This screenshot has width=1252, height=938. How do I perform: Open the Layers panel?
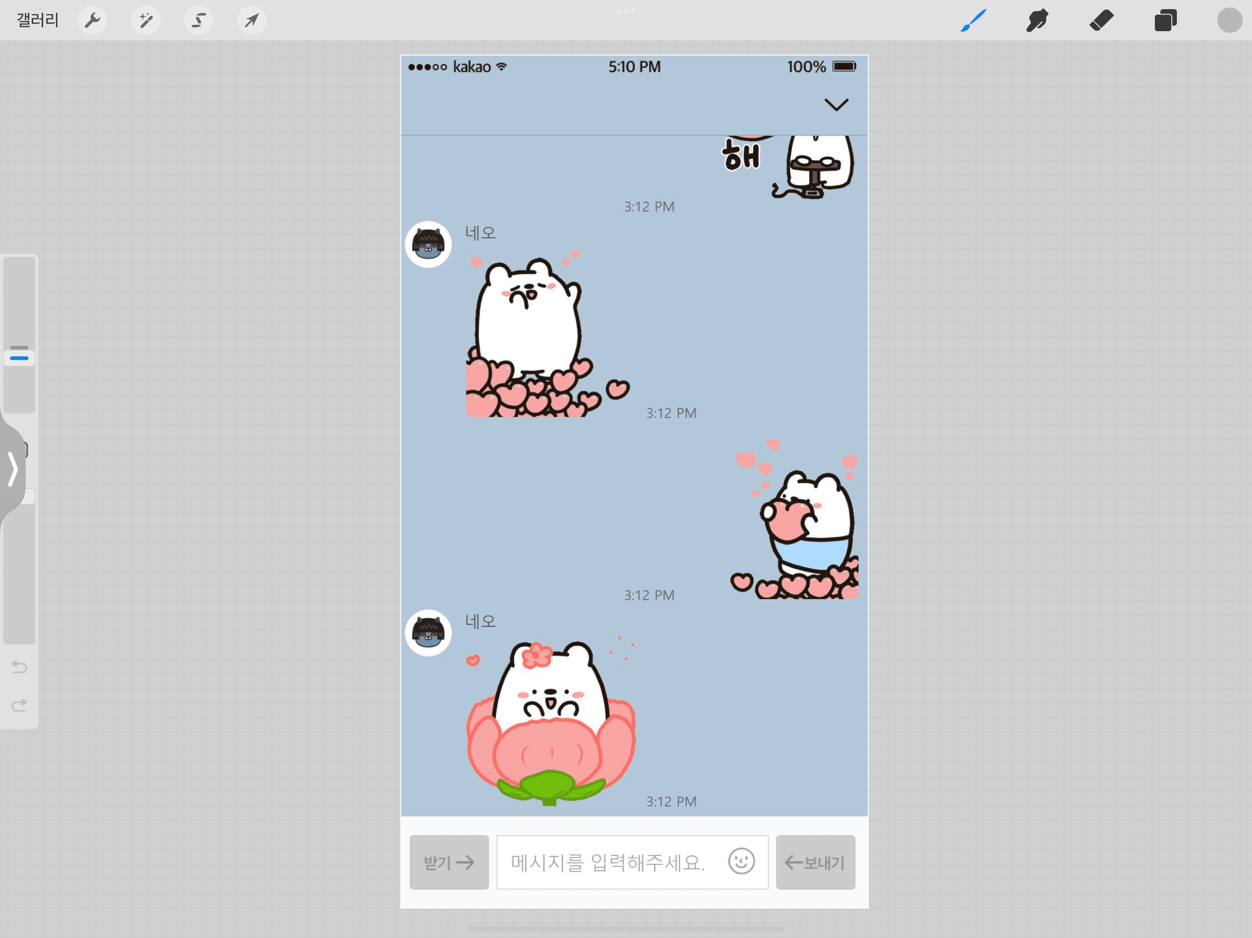point(1165,21)
